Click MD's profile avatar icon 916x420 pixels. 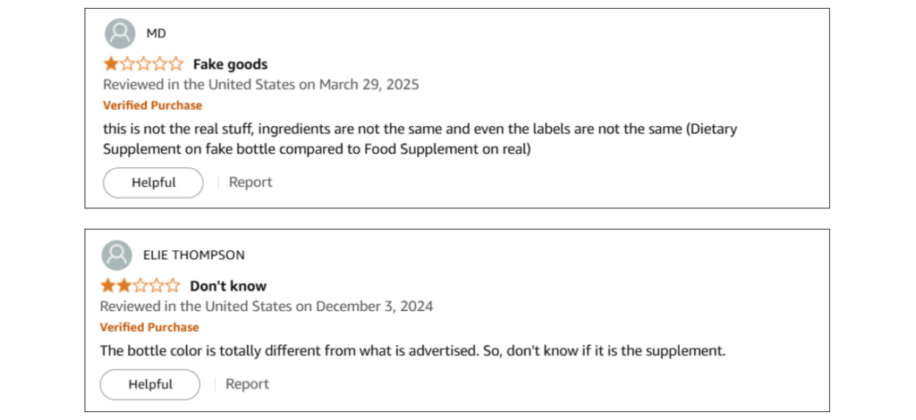pos(120,34)
